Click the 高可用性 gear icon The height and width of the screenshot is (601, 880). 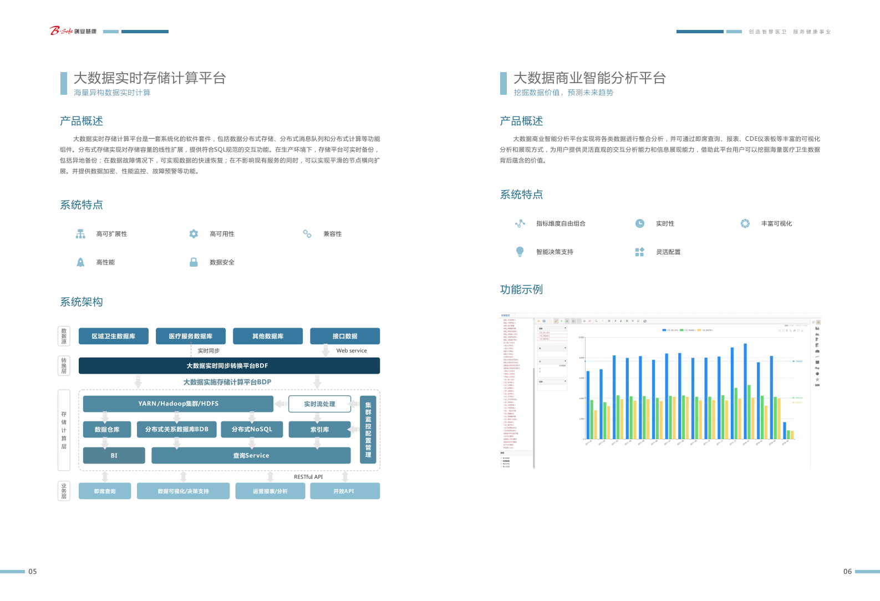194,234
